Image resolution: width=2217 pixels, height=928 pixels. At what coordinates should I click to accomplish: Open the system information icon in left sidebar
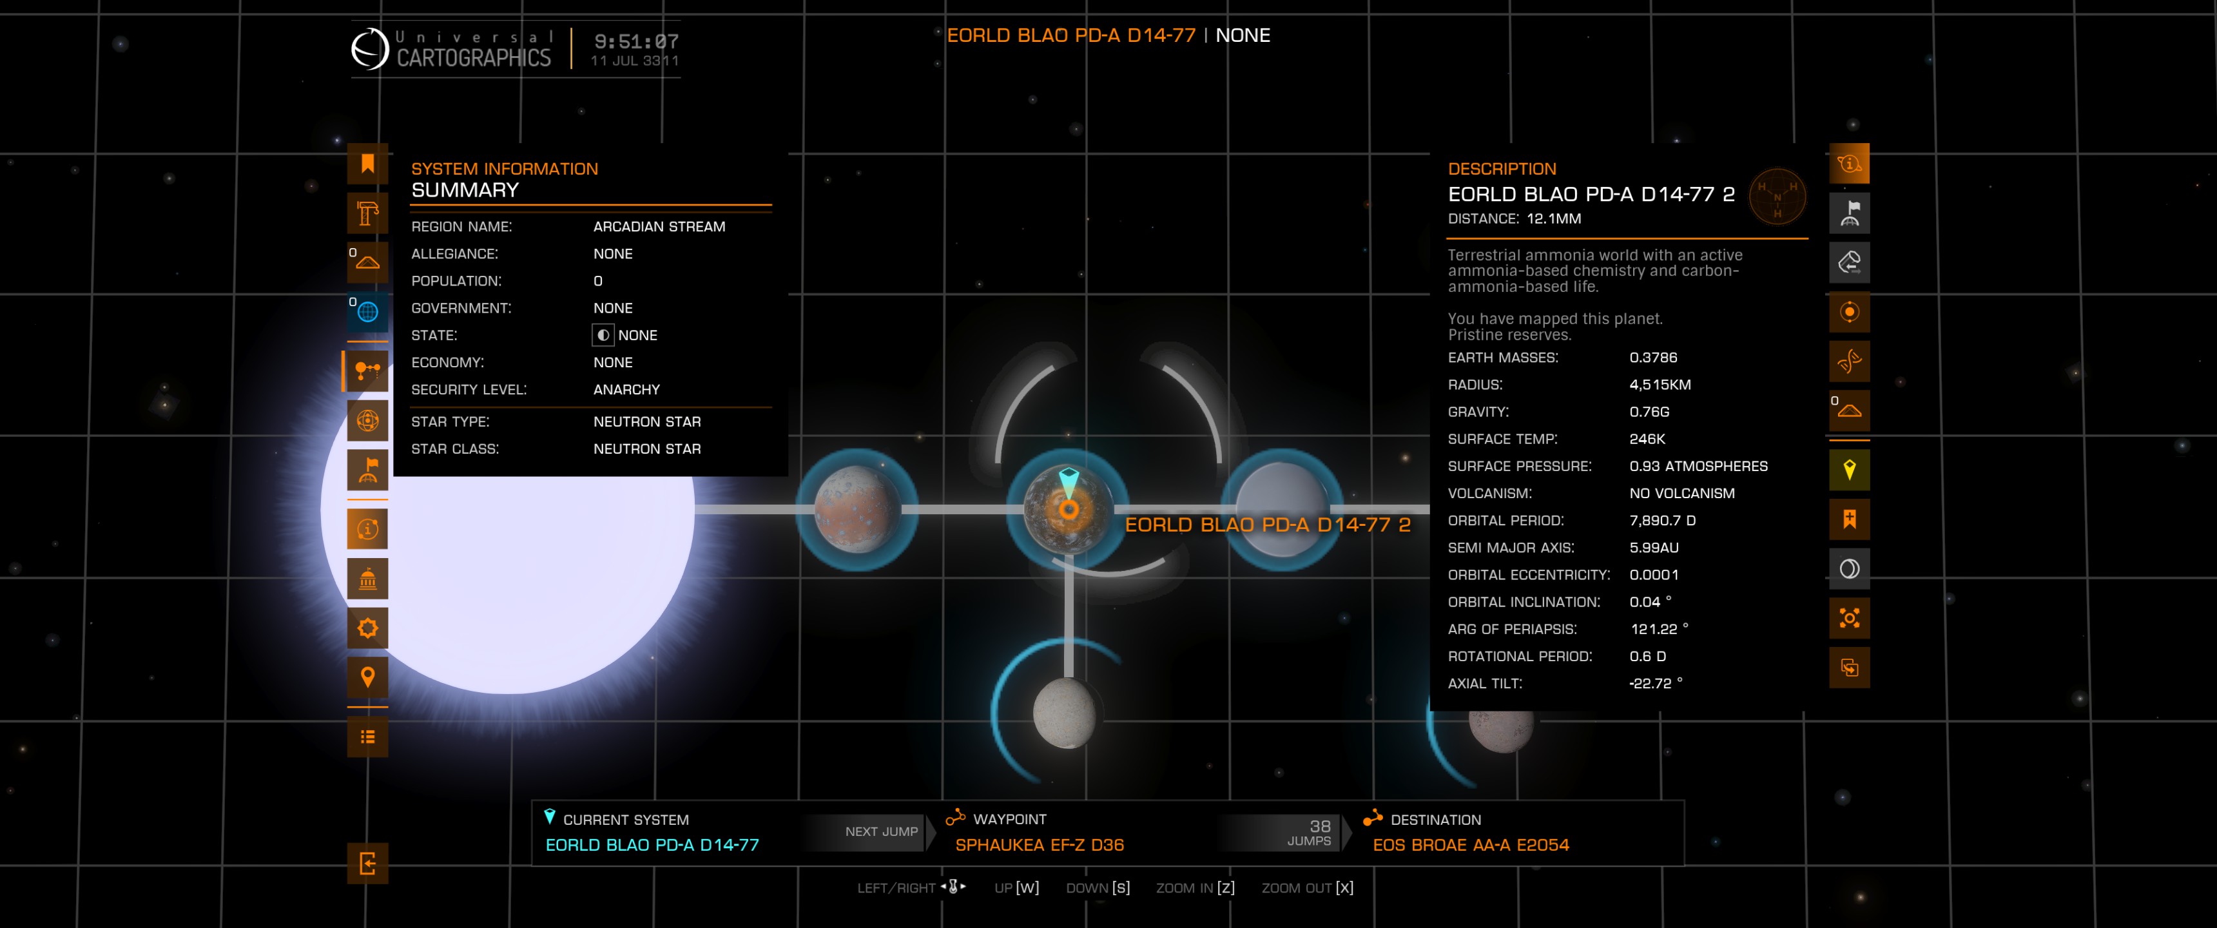pos(367,528)
